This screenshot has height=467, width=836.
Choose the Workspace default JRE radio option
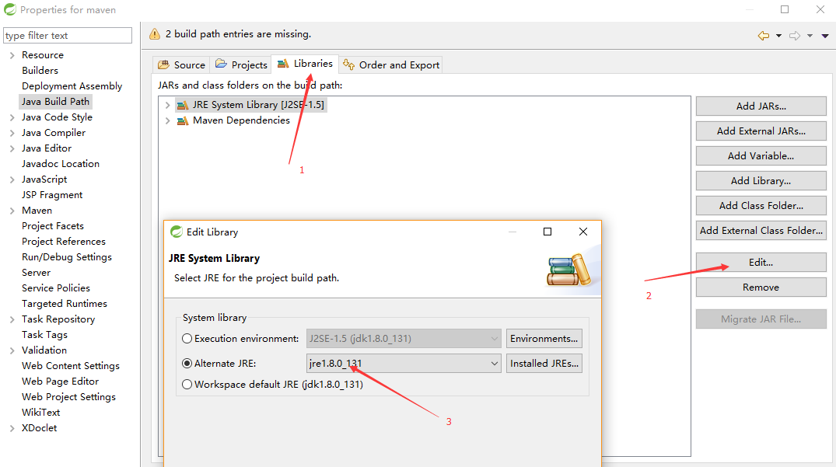(x=187, y=385)
